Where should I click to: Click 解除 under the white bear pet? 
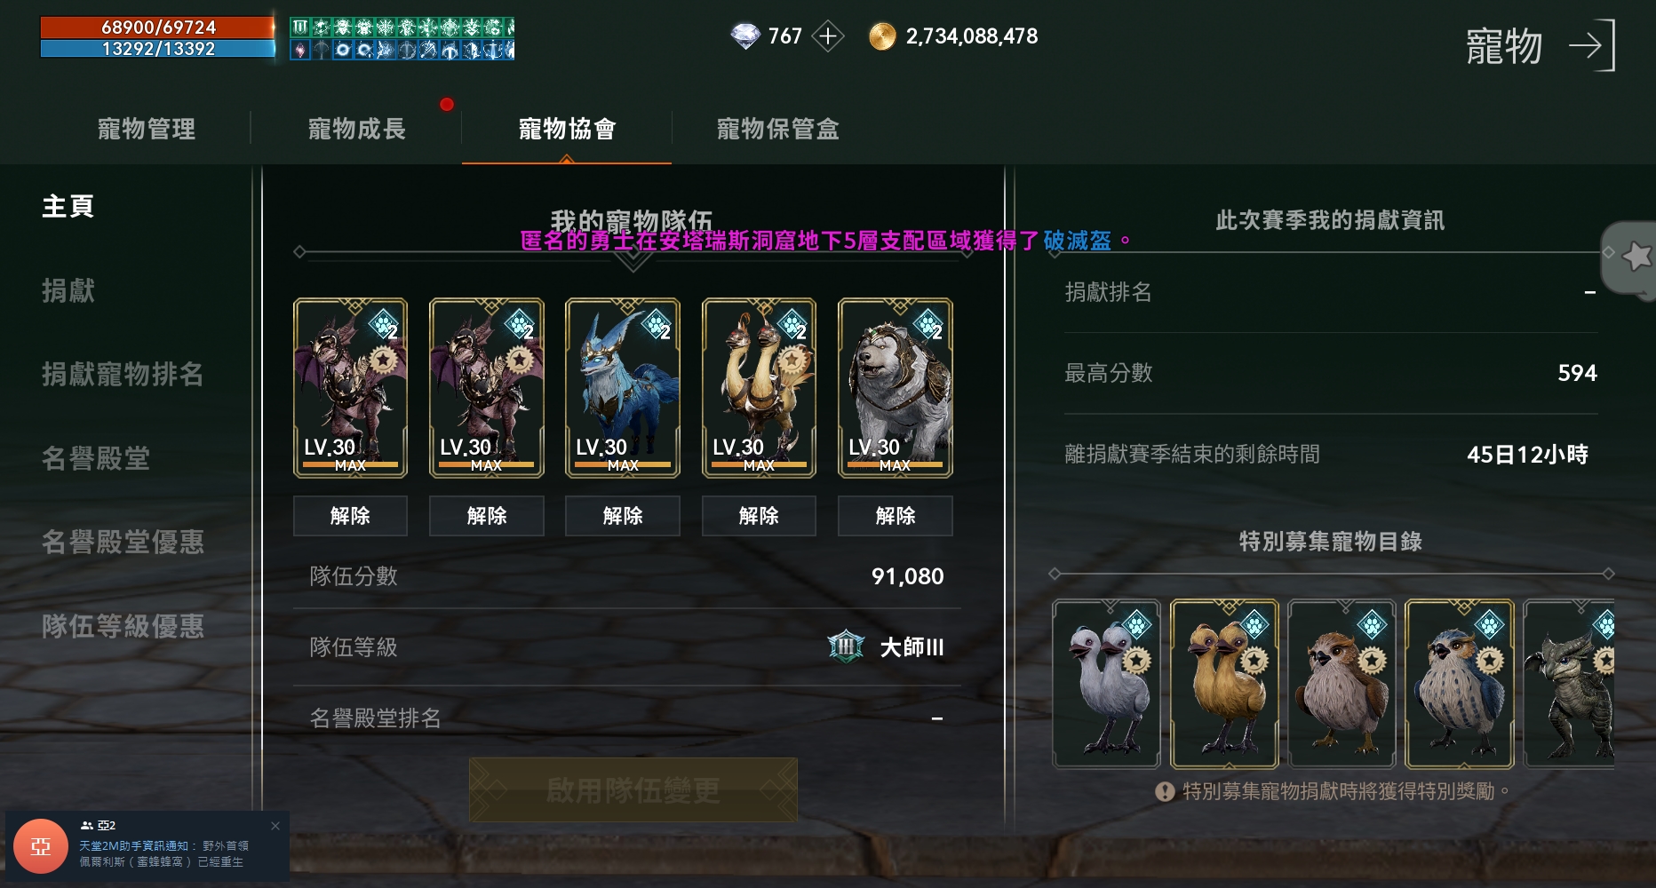point(896,516)
